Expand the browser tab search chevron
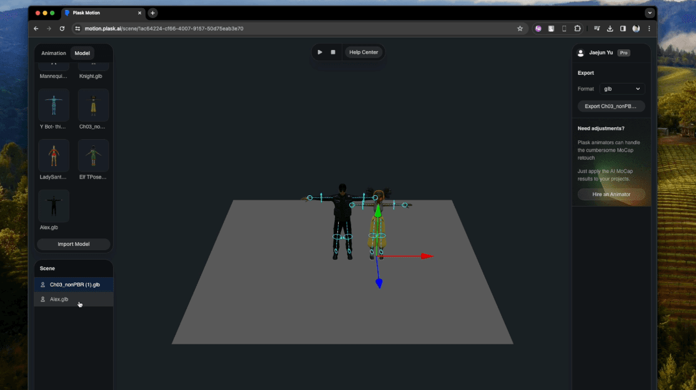The height and width of the screenshot is (390, 696). (x=649, y=12)
